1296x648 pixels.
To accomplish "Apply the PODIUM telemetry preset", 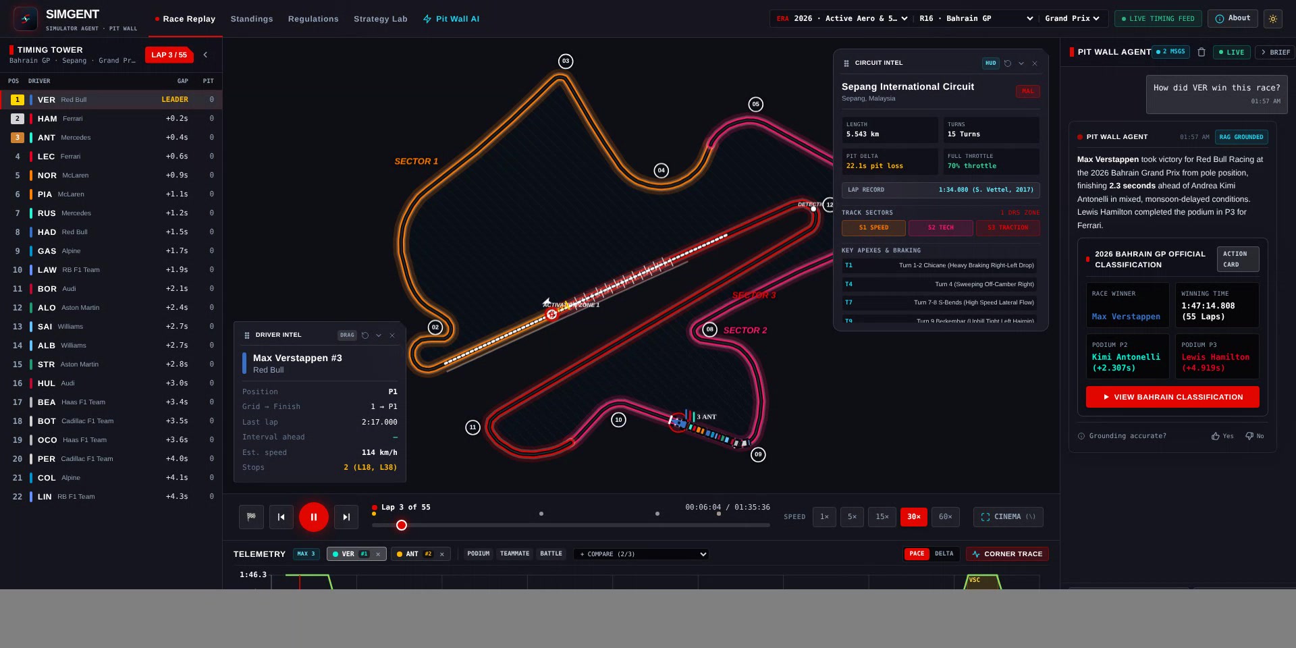I will point(479,554).
